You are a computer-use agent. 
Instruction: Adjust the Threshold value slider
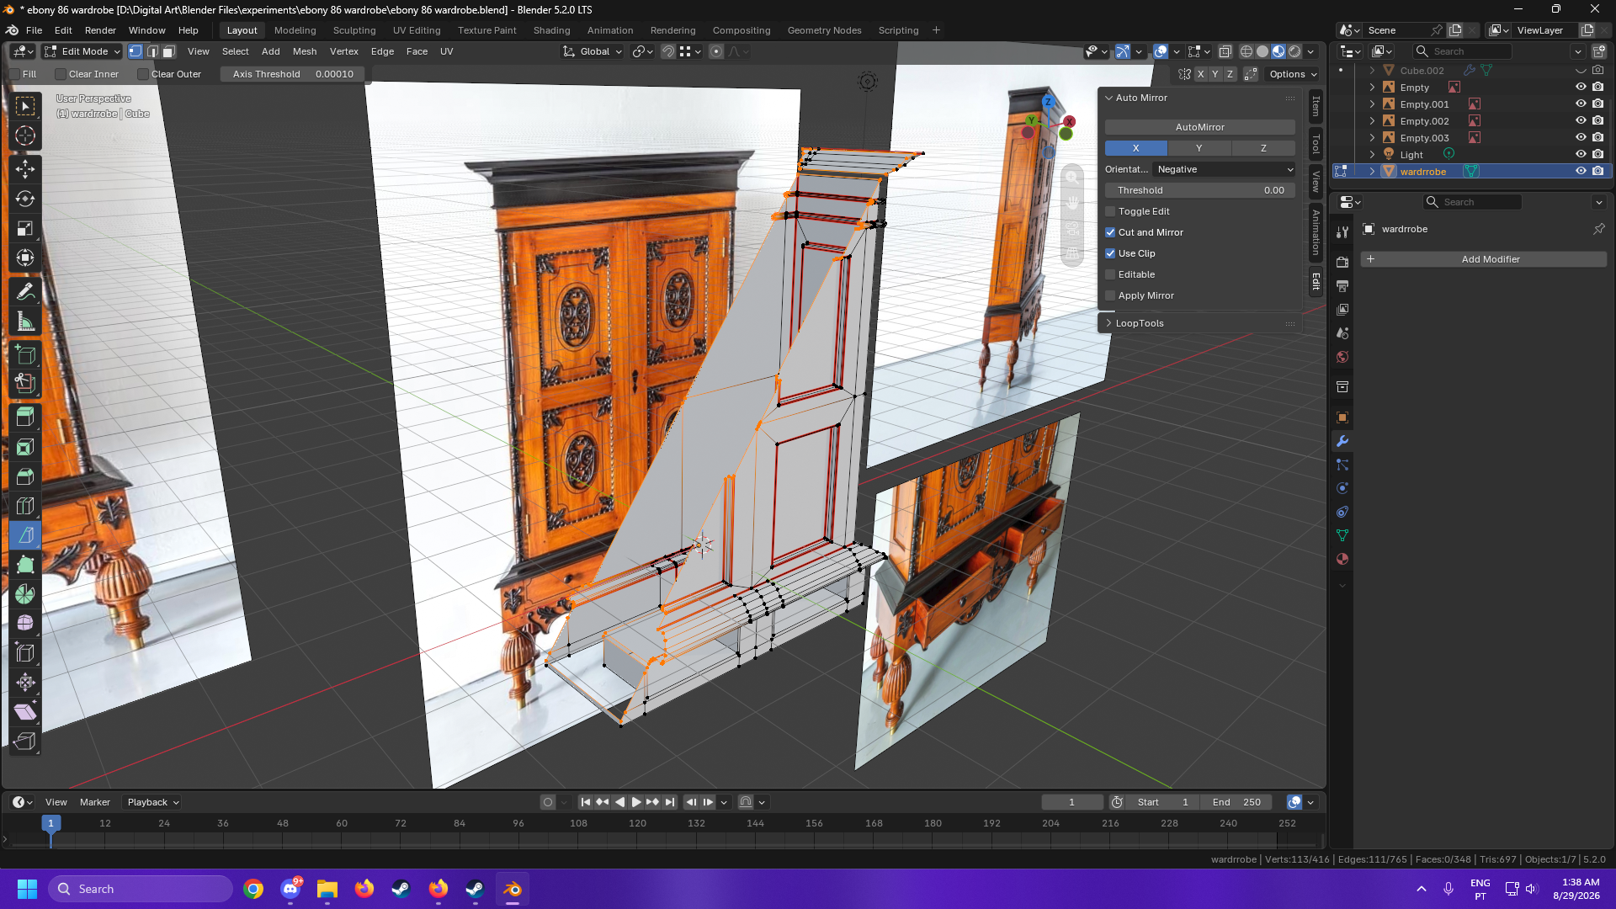click(x=1200, y=190)
